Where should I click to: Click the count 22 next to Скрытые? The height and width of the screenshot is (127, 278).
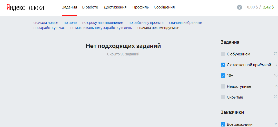[x=275, y=97]
